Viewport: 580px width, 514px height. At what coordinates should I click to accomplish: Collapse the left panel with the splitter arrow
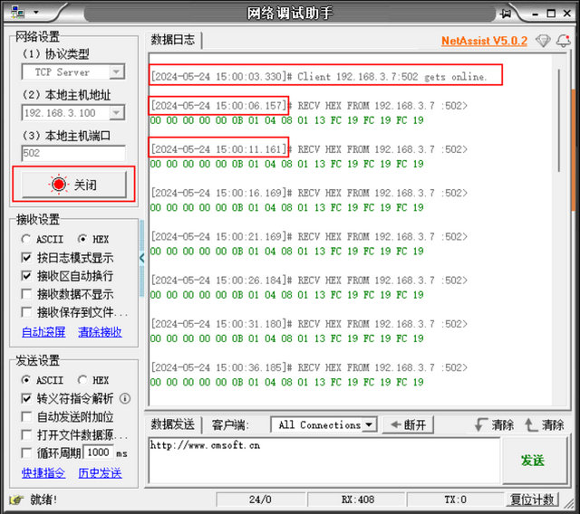point(141,258)
